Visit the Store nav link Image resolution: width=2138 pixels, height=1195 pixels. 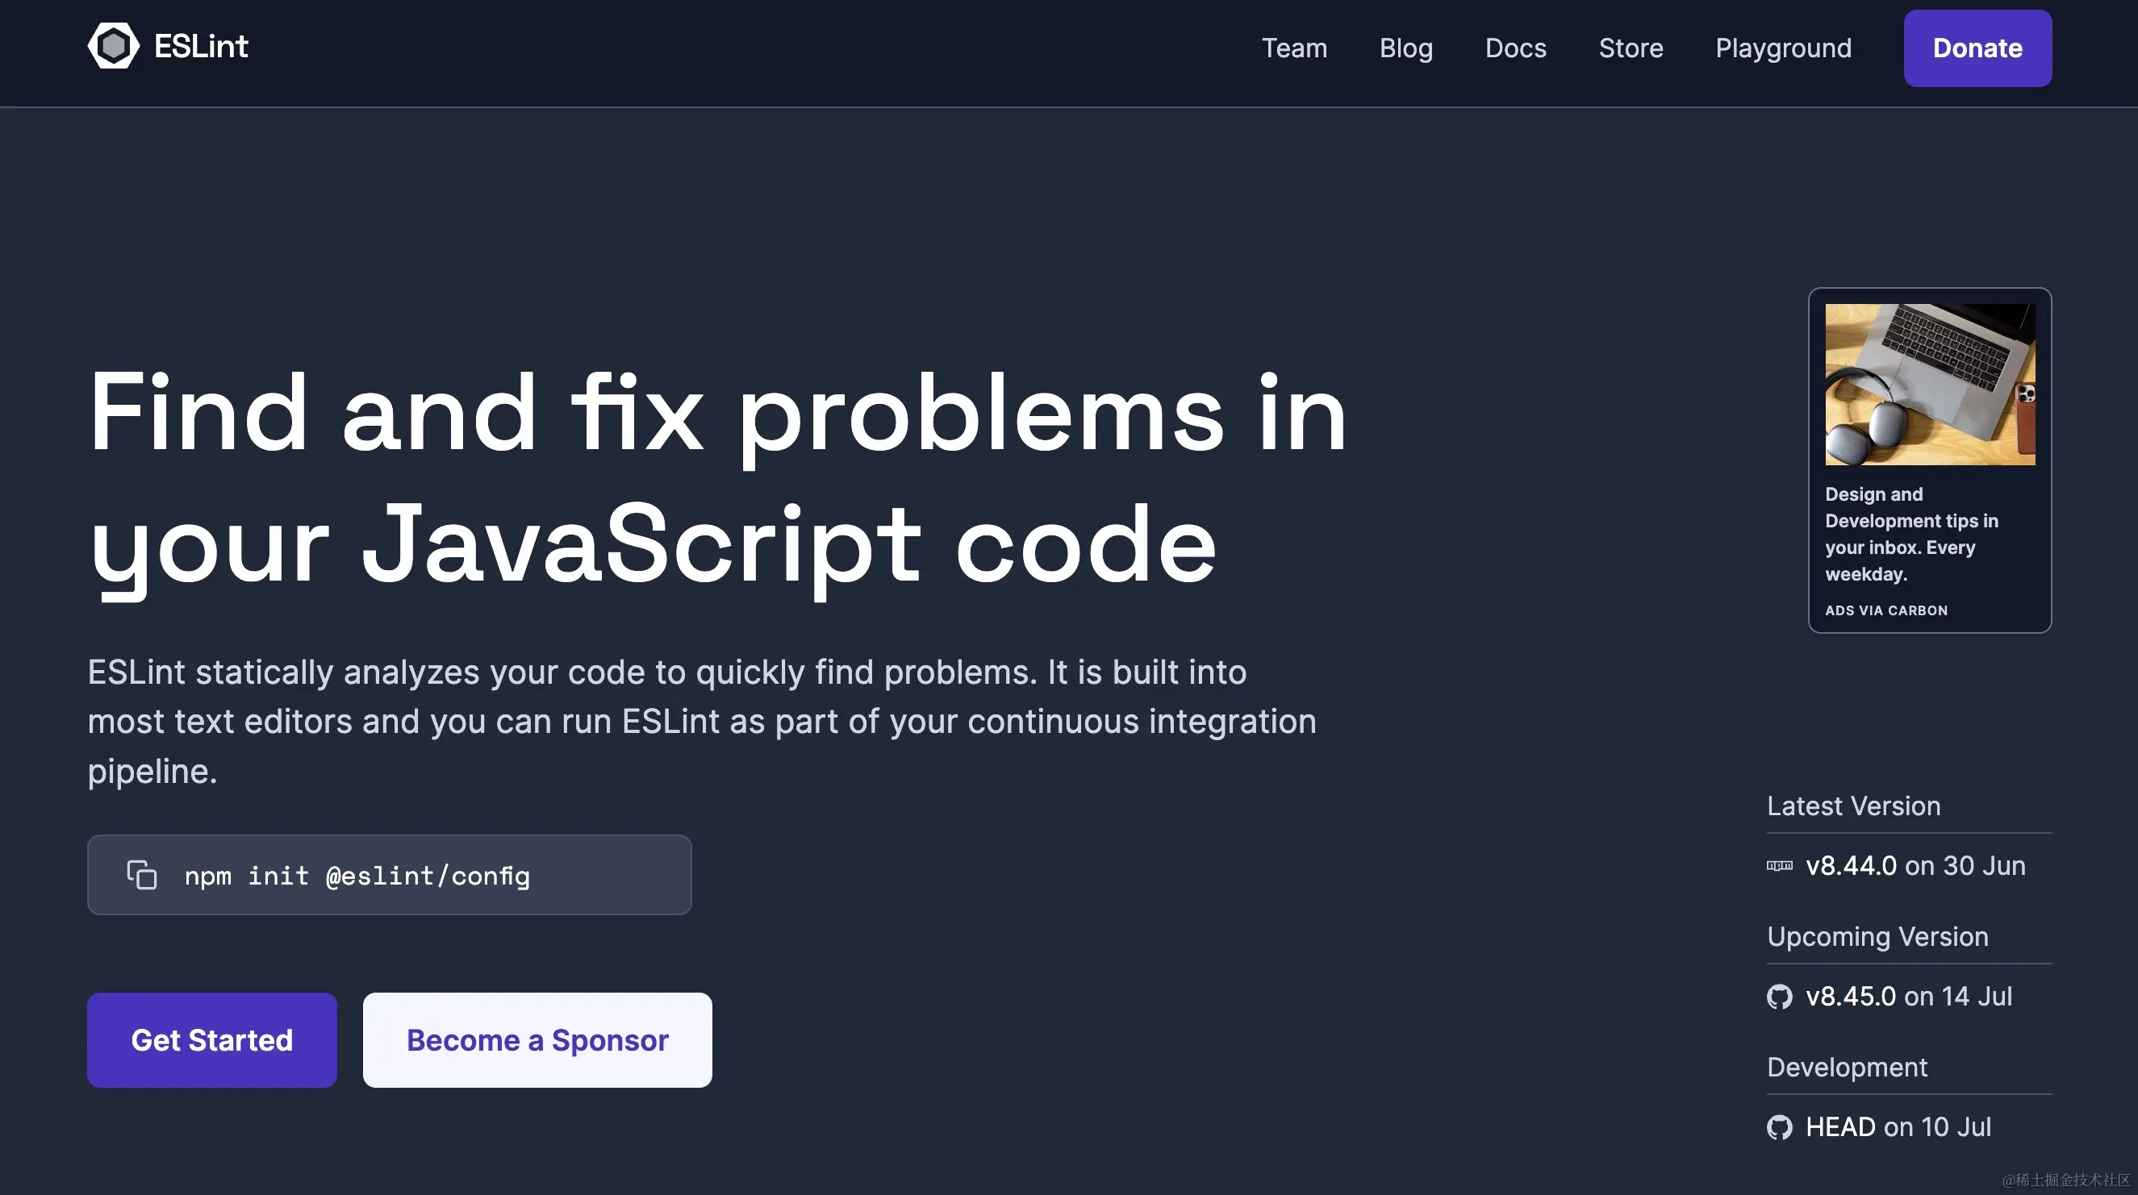pyautogui.click(x=1631, y=48)
